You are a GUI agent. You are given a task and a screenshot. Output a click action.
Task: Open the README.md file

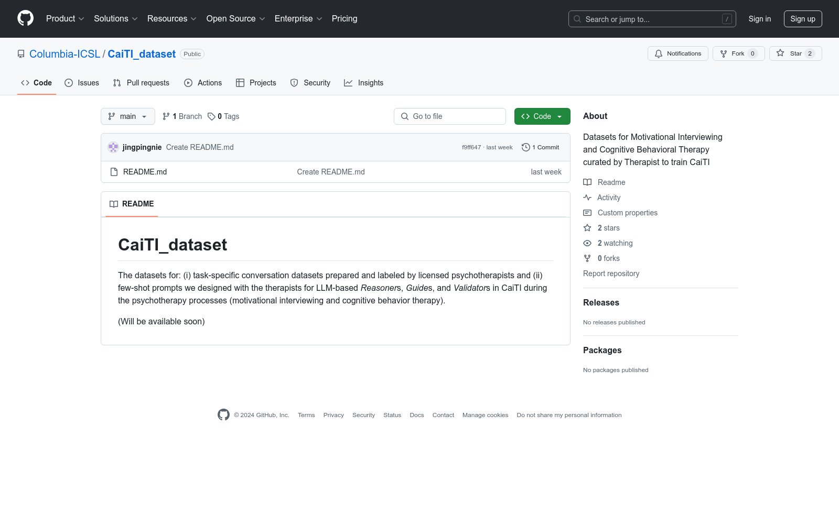[x=145, y=172]
